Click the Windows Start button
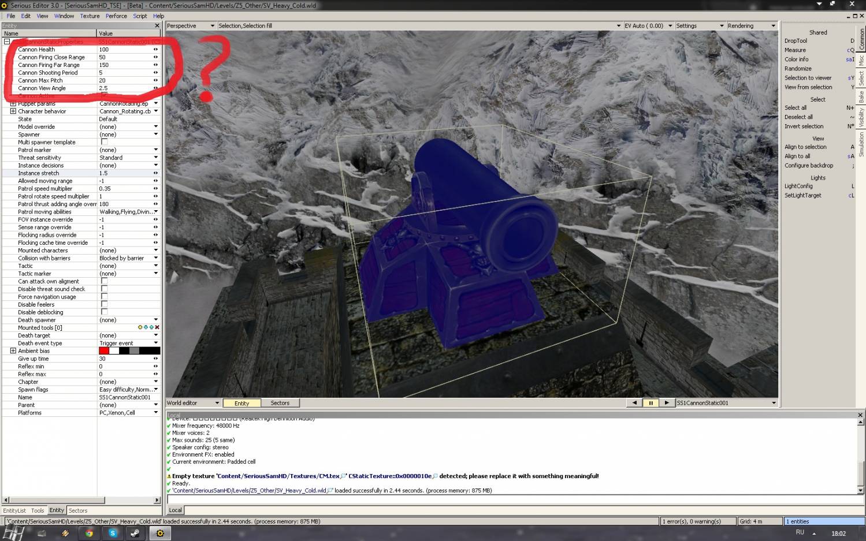This screenshot has height=541, width=866. pyautogui.click(x=14, y=533)
